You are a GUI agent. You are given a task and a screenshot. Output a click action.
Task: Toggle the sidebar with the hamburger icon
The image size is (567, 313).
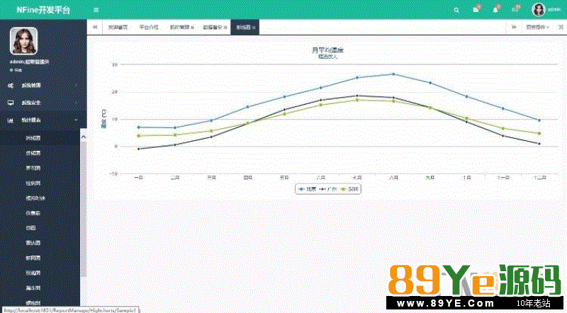click(96, 10)
